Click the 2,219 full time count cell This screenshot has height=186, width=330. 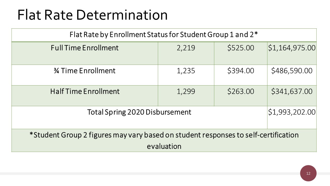[x=186, y=48]
